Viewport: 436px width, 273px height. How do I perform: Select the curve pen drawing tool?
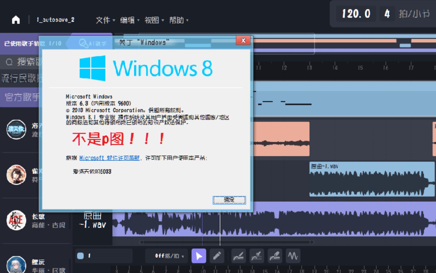tap(238, 256)
